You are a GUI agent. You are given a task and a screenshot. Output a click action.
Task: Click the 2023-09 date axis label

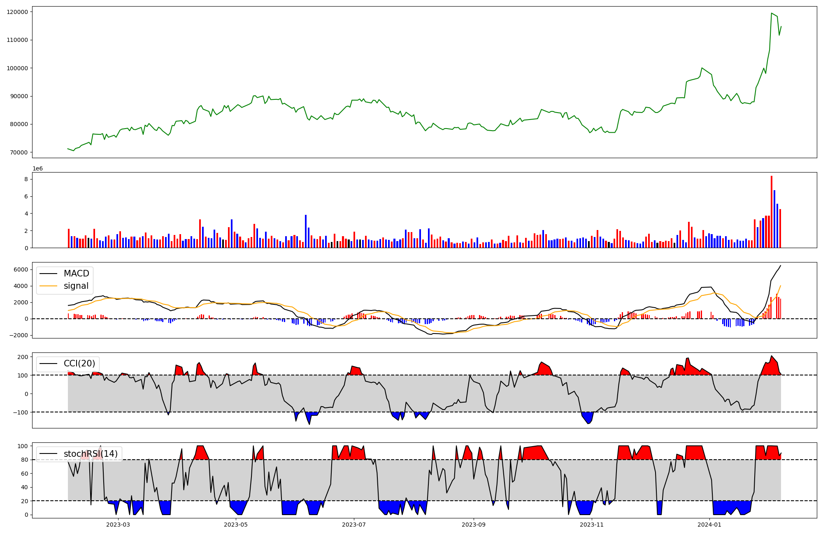point(473,525)
